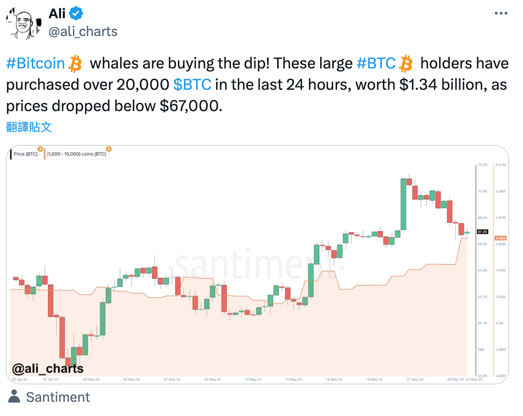This screenshot has height=416, width=523.
Task: Click the 翻譯貼文 translate post link
Action: pos(29,128)
